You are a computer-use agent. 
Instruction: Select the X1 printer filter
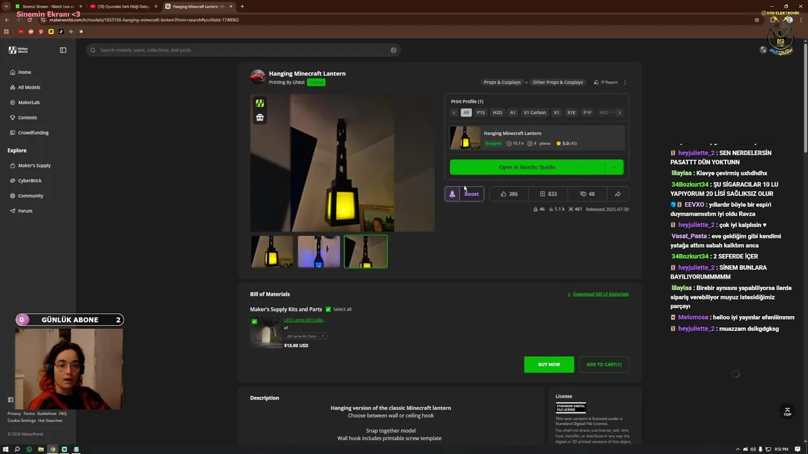click(x=556, y=112)
